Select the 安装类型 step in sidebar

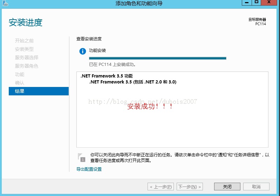click(24, 49)
